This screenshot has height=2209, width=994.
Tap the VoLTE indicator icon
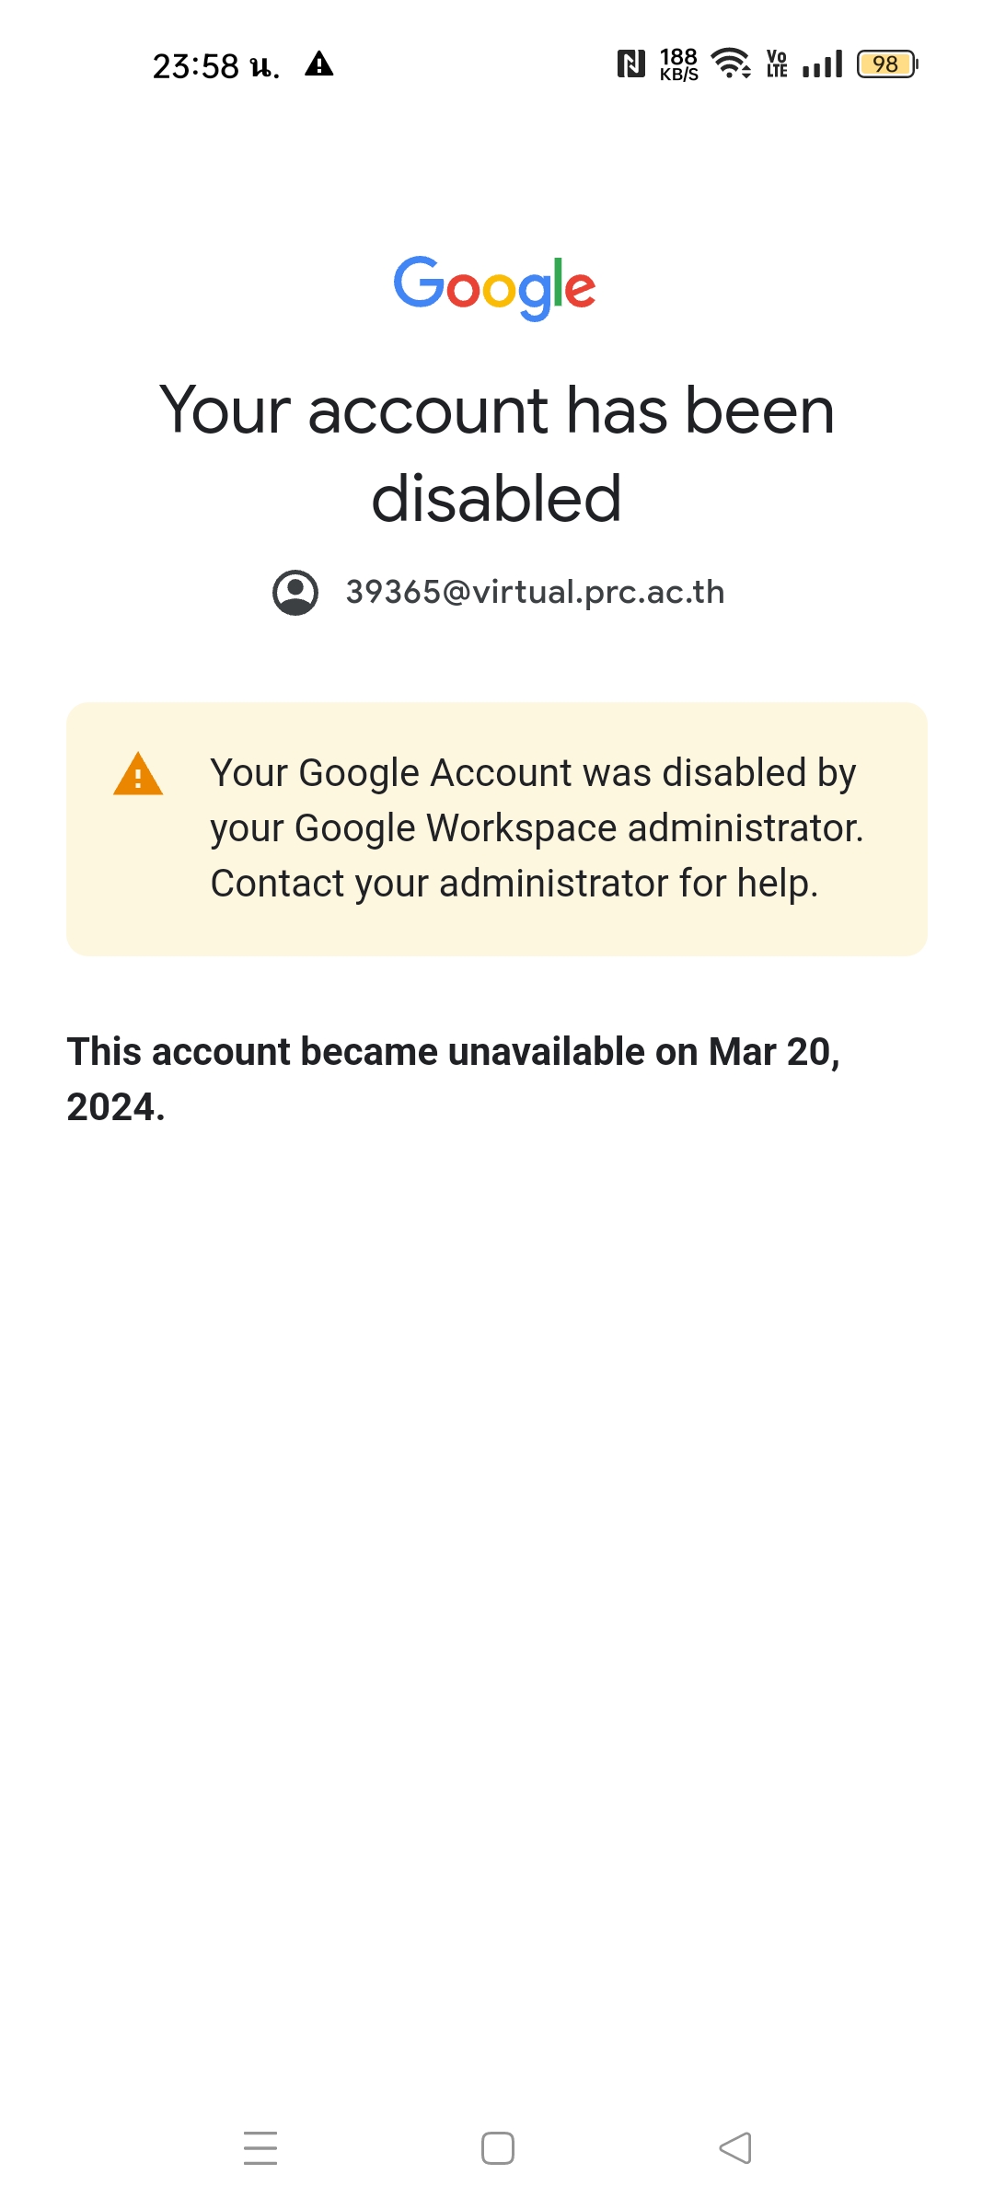coord(777,64)
